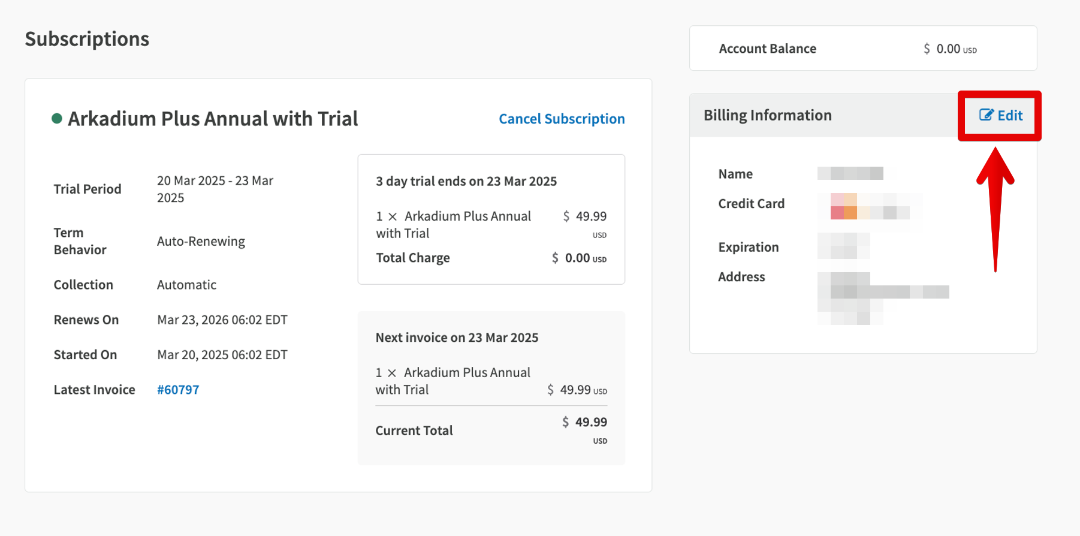This screenshot has width=1080, height=536.
Task: Click the $0.00 USD account balance value
Action: (x=950, y=49)
